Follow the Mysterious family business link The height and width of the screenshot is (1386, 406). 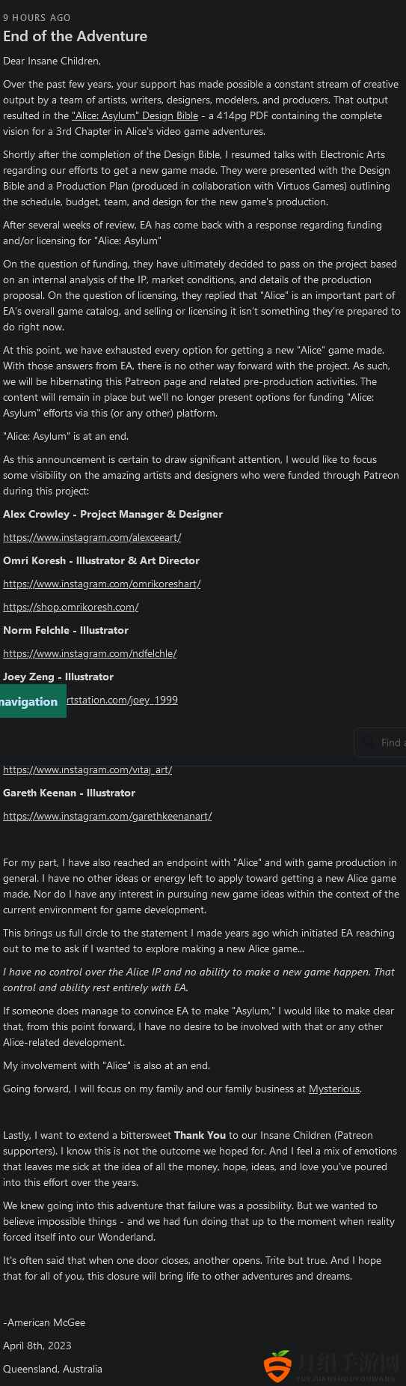334,1089
